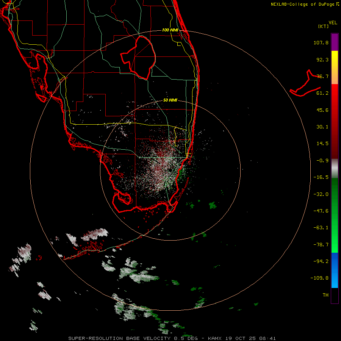Select the -63.1 legend value
The image size is (341, 341).
click(321, 228)
